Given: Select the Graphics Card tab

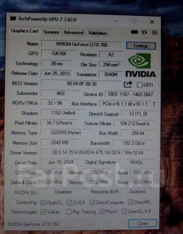Looking at the screenshot, I should coord(25,31).
